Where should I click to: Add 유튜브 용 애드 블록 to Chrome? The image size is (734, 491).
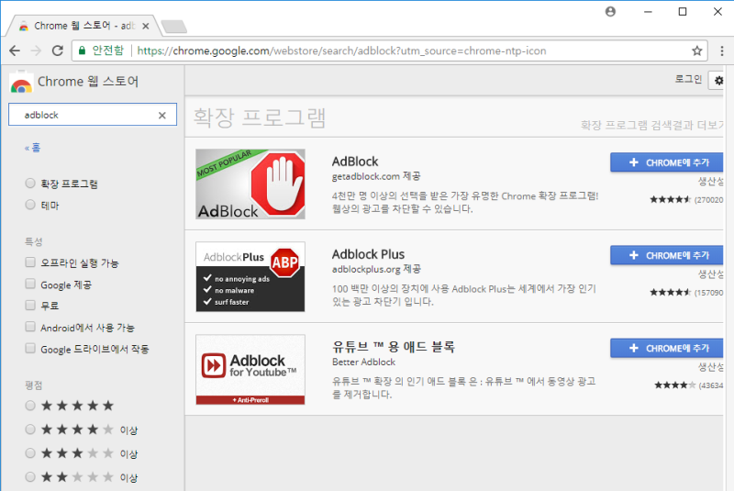667,348
